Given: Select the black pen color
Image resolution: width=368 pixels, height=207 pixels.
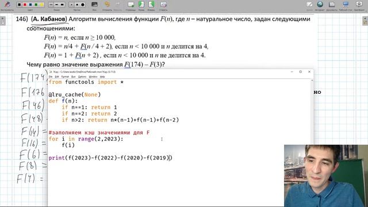Looking at the screenshot, I should click(x=20, y=5).
